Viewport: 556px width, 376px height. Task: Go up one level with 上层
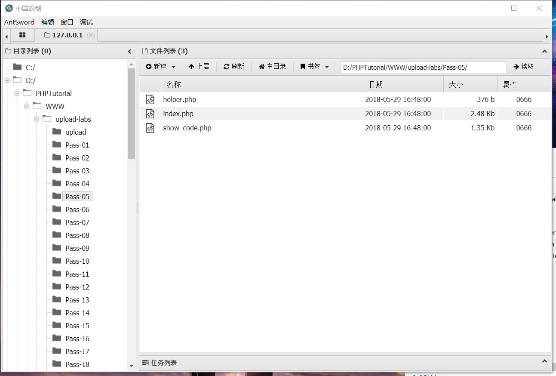(x=199, y=67)
